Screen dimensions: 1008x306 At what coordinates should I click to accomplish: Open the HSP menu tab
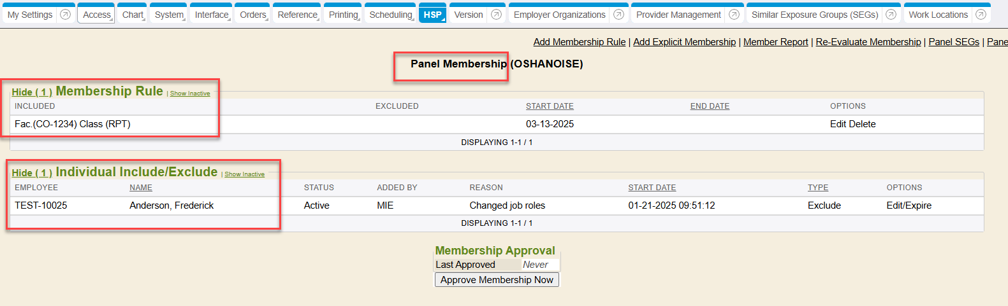tap(432, 15)
